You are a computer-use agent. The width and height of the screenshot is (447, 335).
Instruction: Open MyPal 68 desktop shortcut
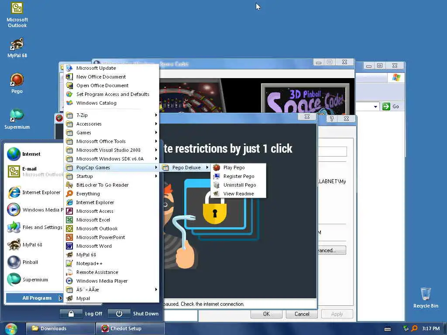[x=17, y=48]
